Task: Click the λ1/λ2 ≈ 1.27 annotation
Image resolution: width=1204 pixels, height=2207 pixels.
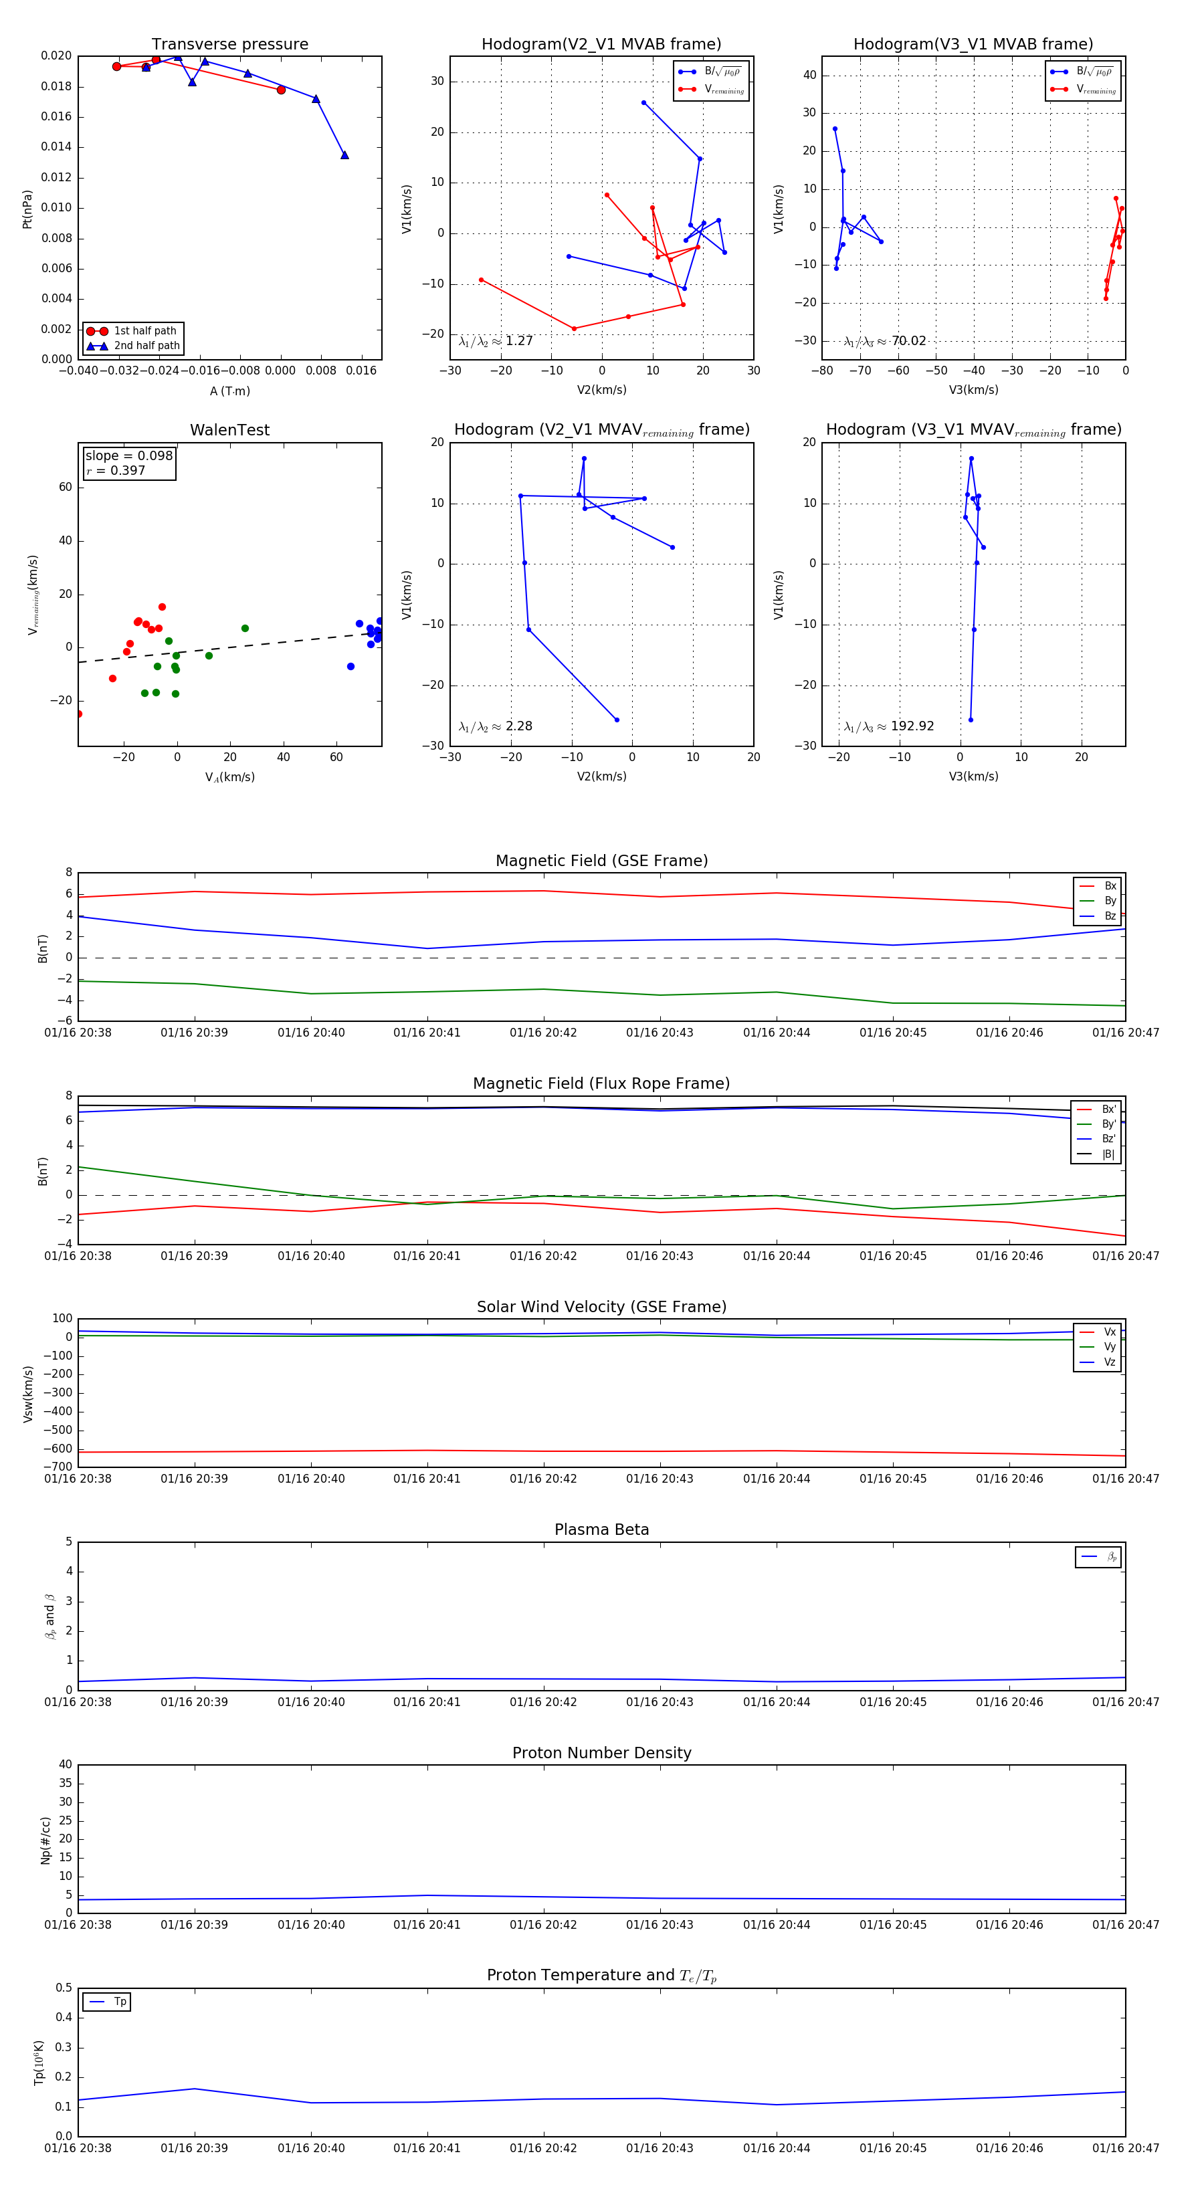Action: click(x=495, y=341)
